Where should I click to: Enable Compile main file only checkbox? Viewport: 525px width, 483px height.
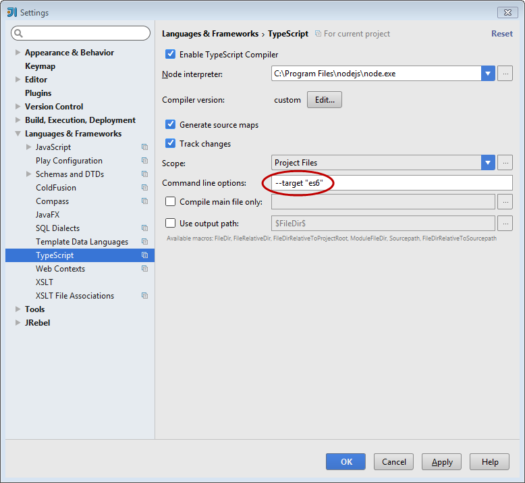(170, 201)
